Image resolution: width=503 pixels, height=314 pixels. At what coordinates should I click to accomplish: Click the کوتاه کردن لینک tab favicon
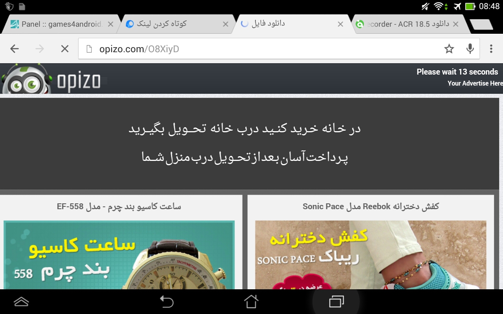tap(130, 24)
